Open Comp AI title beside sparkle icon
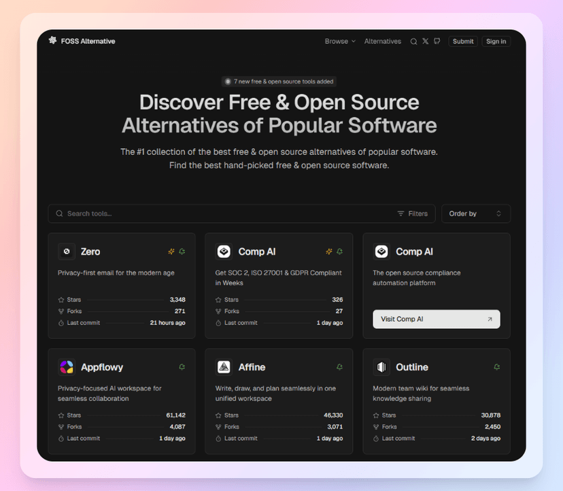Image resolution: width=563 pixels, height=491 pixels. tap(257, 252)
